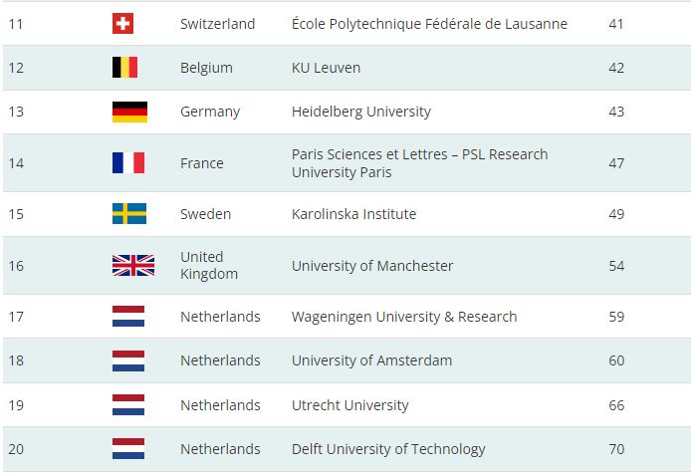The image size is (691, 476).
Task: Open Heidelberg University entry
Action: [x=361, y=112]
